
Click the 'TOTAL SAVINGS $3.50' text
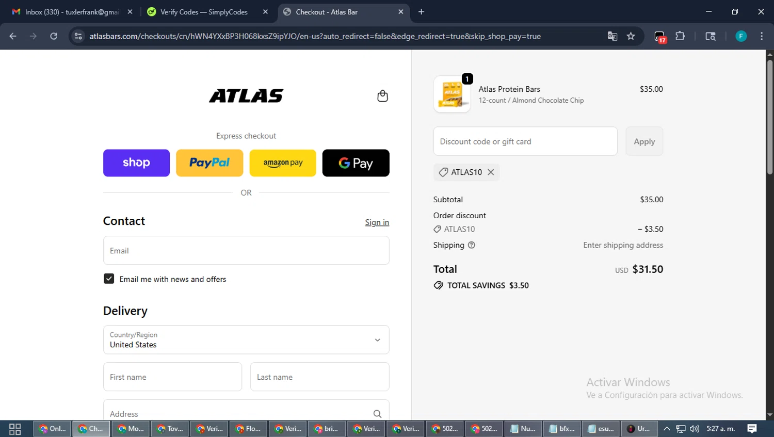488,285
